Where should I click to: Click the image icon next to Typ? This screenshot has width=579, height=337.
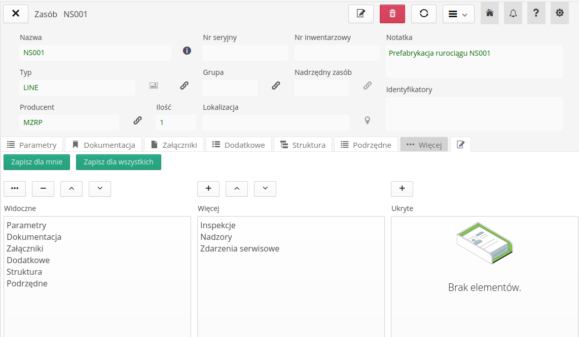tap(154, 86)
